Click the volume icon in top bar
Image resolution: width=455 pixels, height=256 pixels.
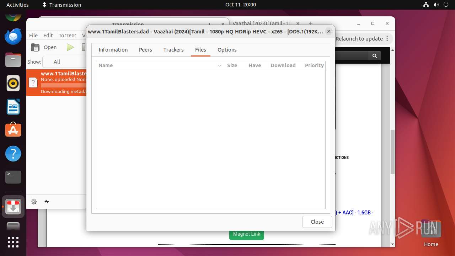coord(436,5)
